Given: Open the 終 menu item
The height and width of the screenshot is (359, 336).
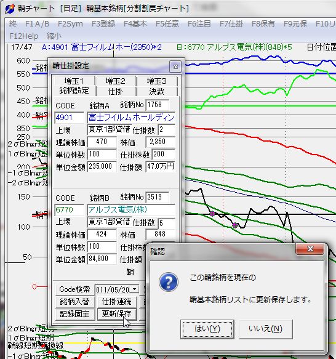Looking at the screenshot, I should tap(12, 23).
